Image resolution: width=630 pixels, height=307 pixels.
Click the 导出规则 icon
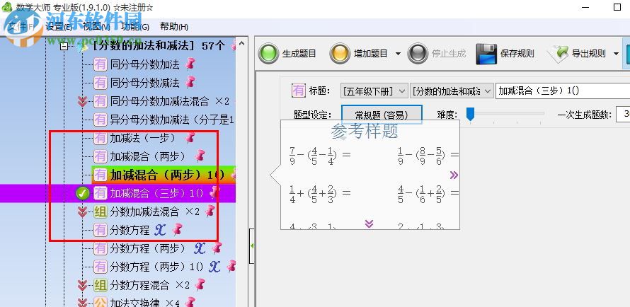click(x=558, y=54)
